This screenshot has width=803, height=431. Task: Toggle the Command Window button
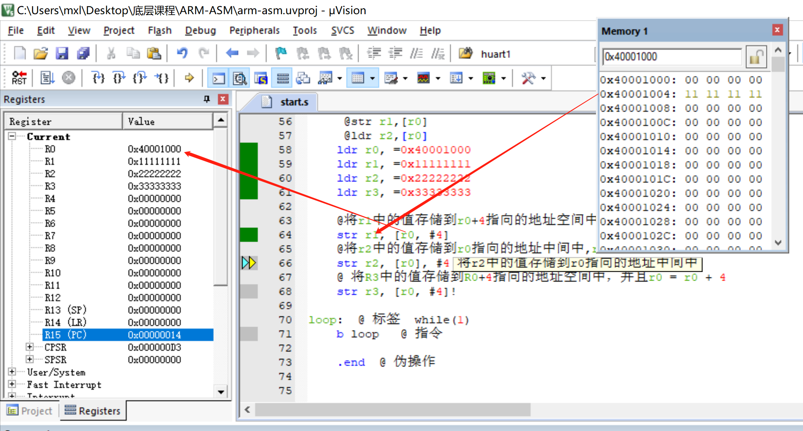[218, 78]
